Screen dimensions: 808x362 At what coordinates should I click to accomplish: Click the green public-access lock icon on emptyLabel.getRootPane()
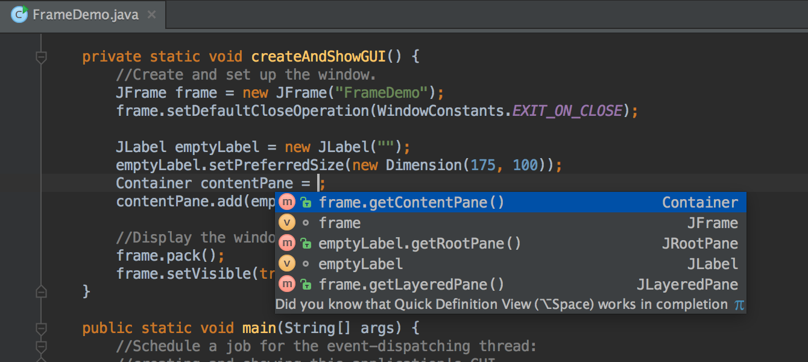[x=306, y=243]
